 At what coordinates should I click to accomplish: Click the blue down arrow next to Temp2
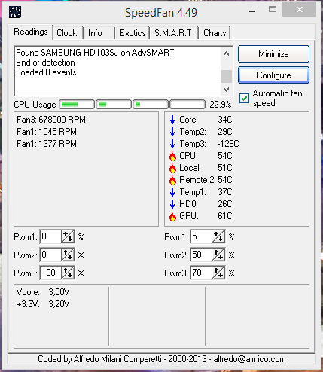pyautogui.click(x=172, y=132)
